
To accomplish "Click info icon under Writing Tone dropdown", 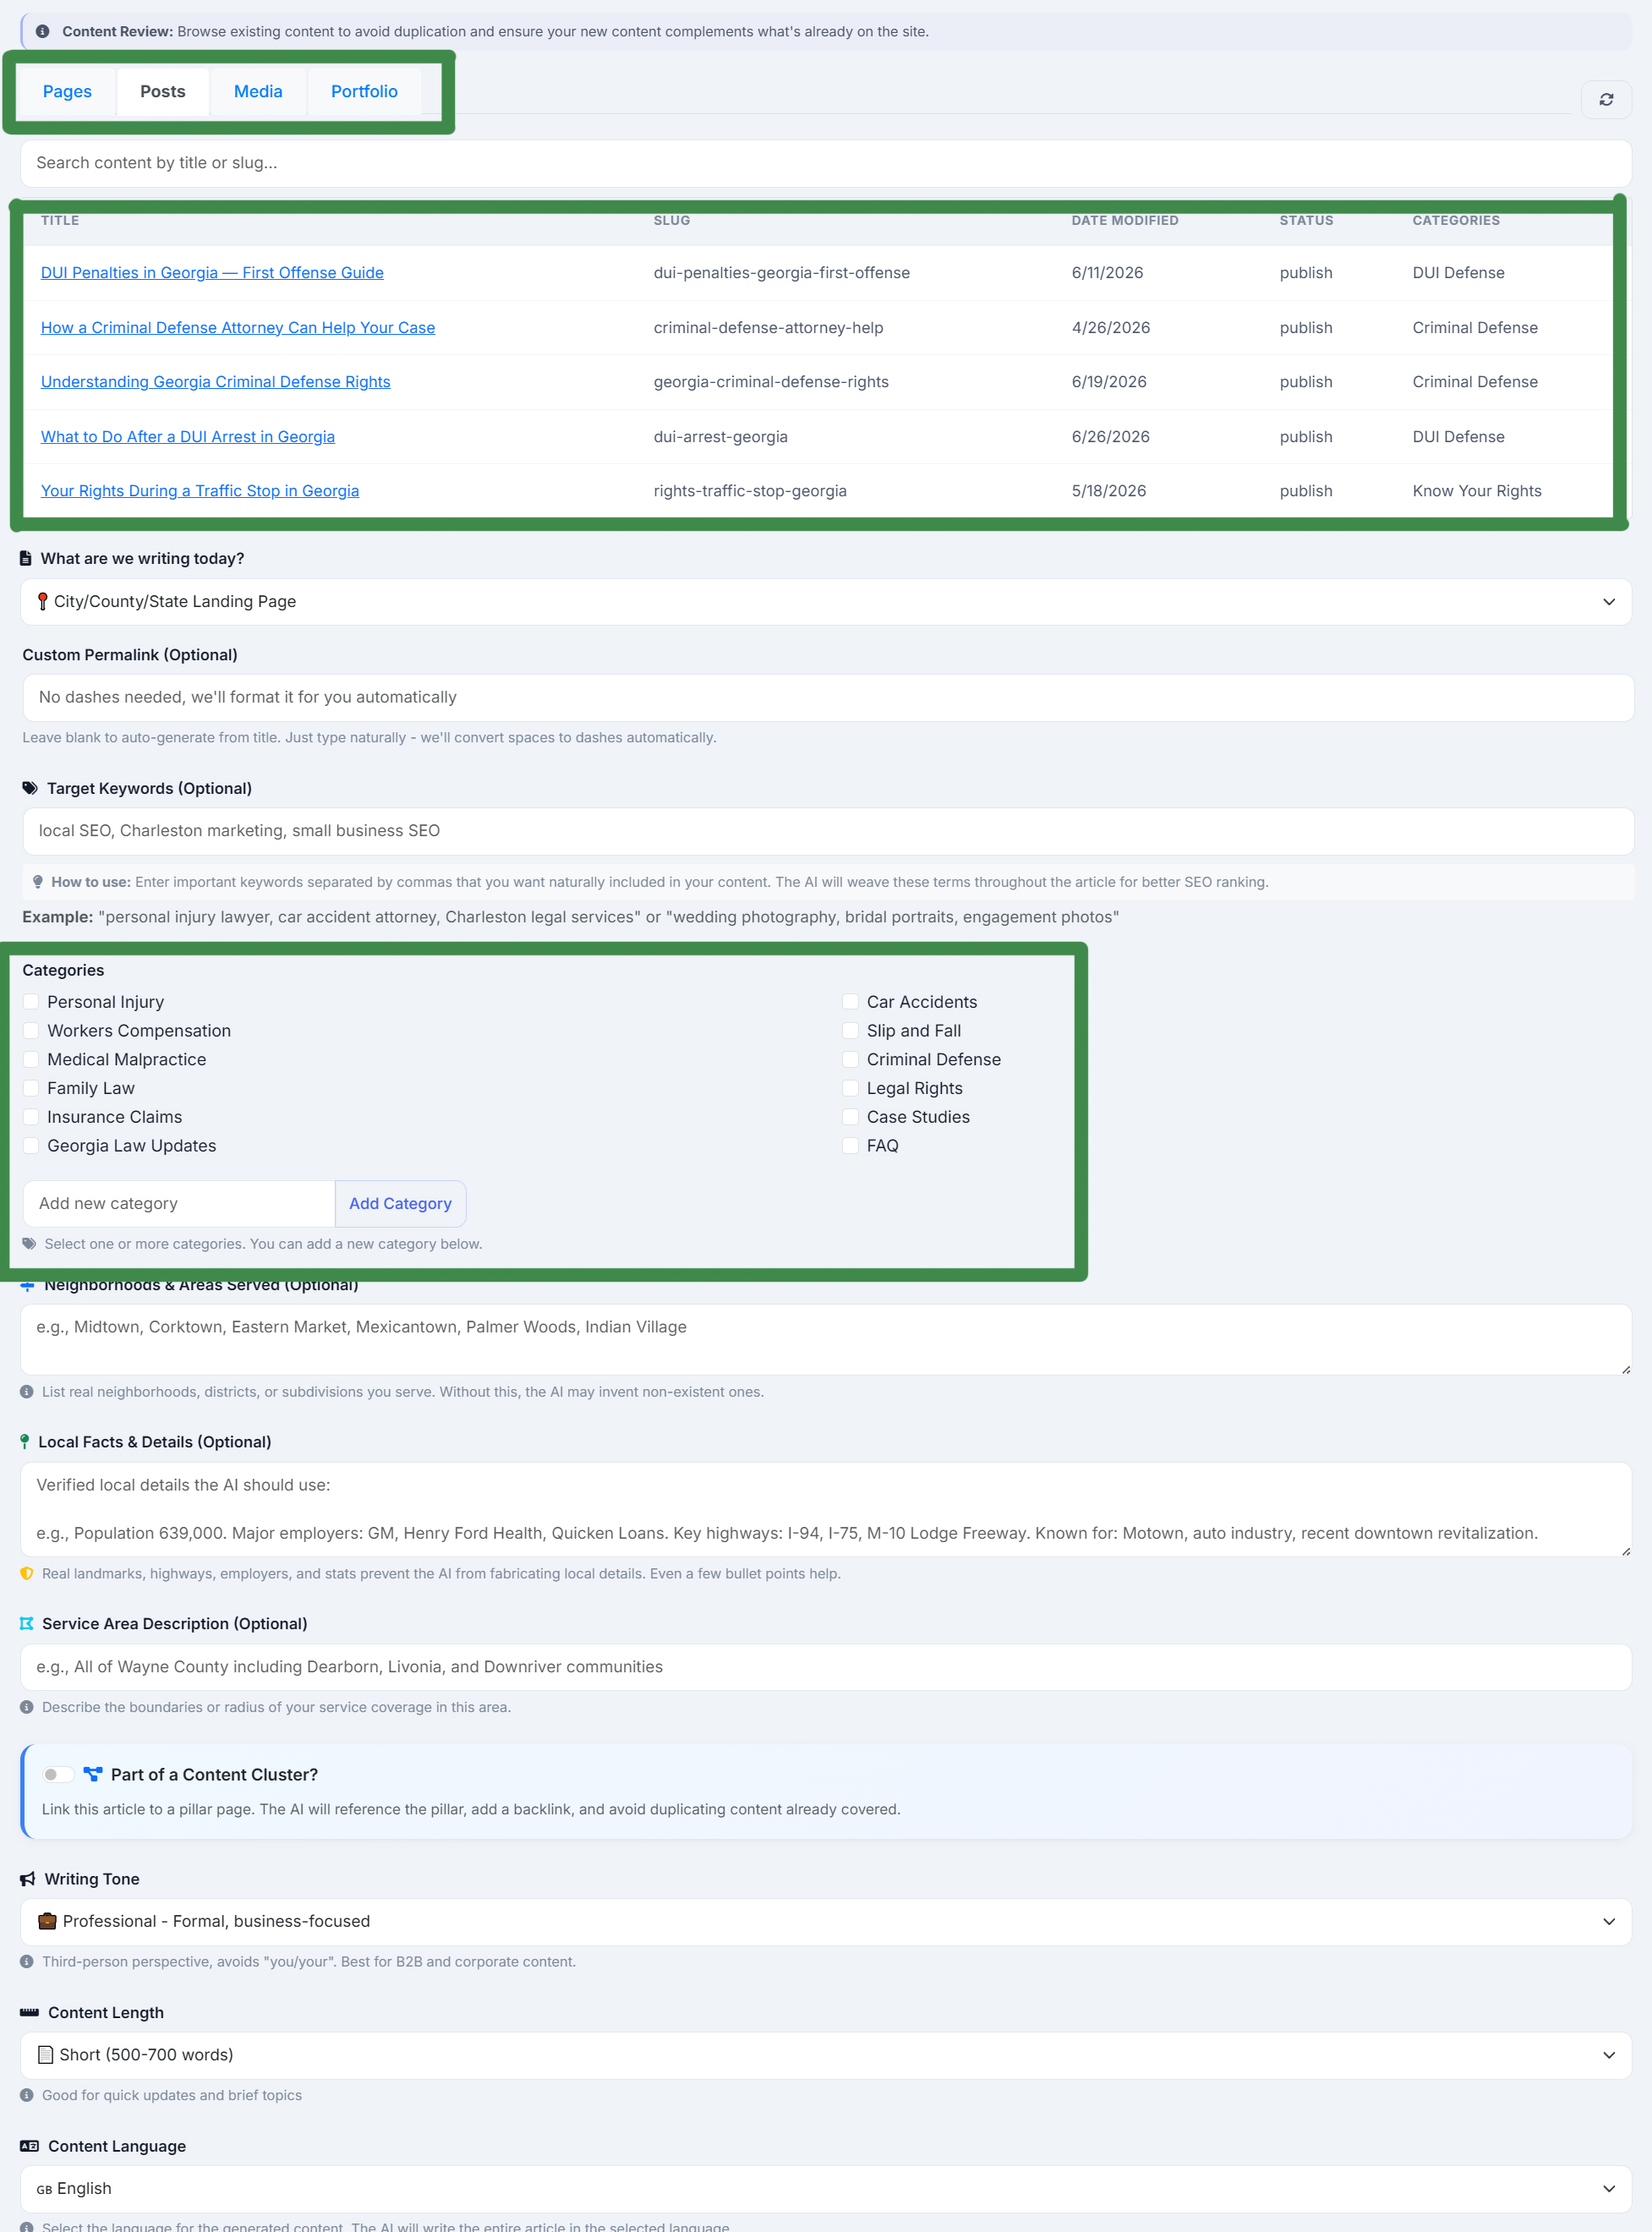I will [27, 1962].
